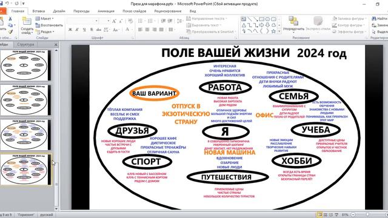Screen dimensions: 388x218
Task: Open Заливка фигуры shape fill
Action: click(349, 19)
